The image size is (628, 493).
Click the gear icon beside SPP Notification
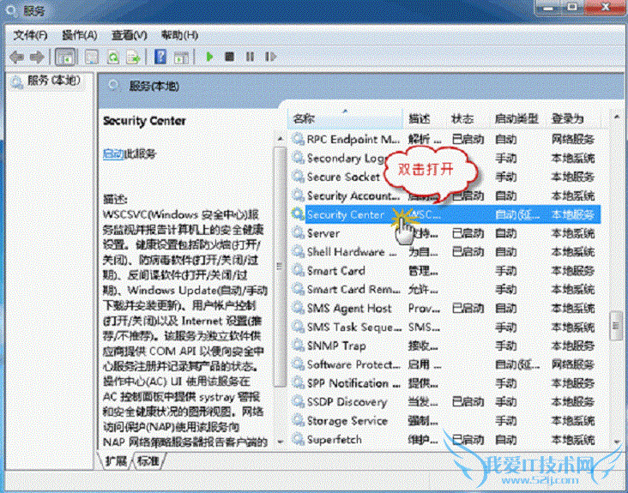point(298,383)
